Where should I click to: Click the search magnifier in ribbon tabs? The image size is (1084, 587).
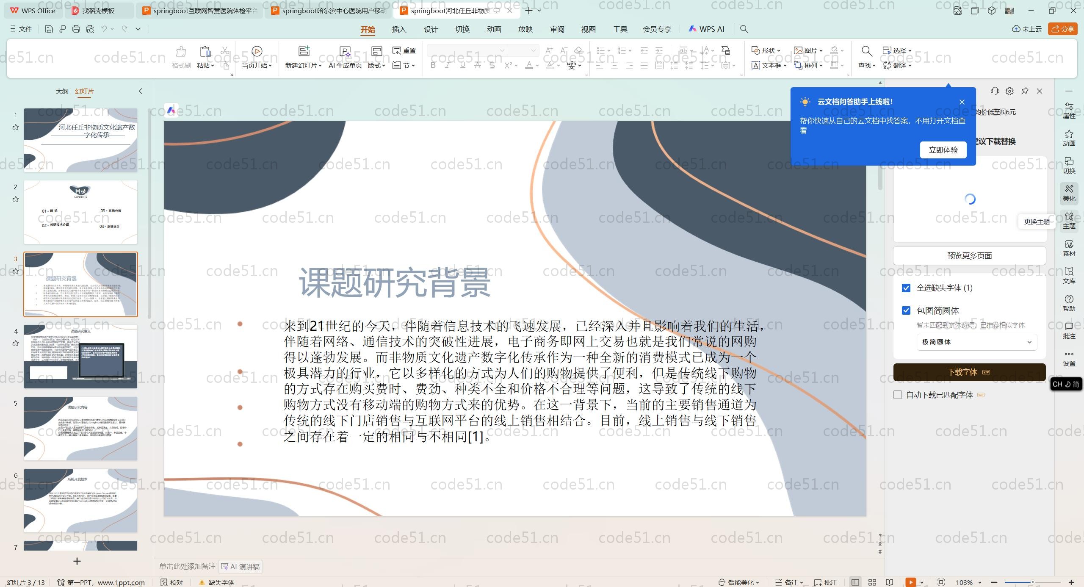pos(744,29)
